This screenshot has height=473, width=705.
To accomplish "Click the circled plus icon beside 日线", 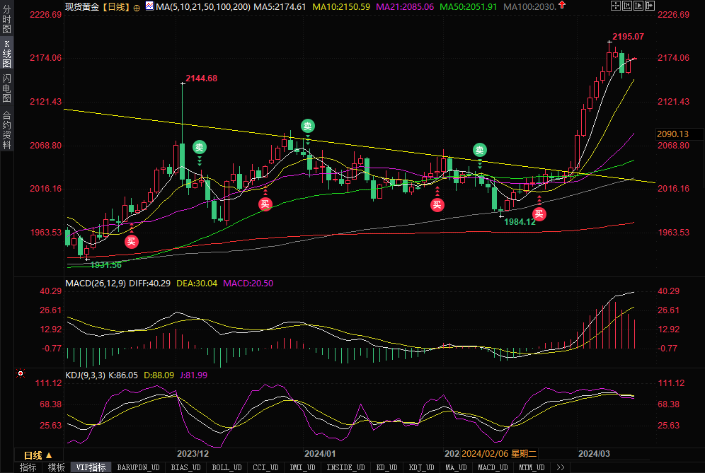I will click(x=136, y=6).
